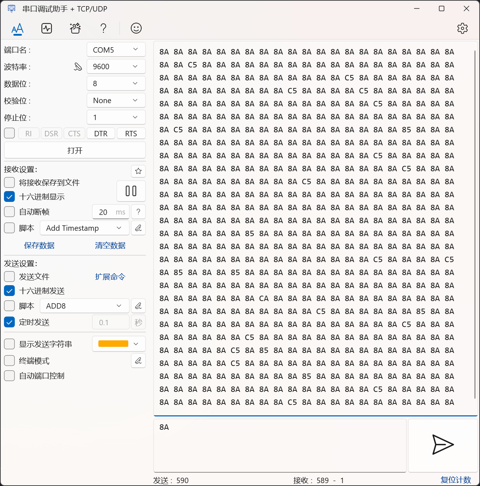Open the magic extensions panel icon

(75, 28)
